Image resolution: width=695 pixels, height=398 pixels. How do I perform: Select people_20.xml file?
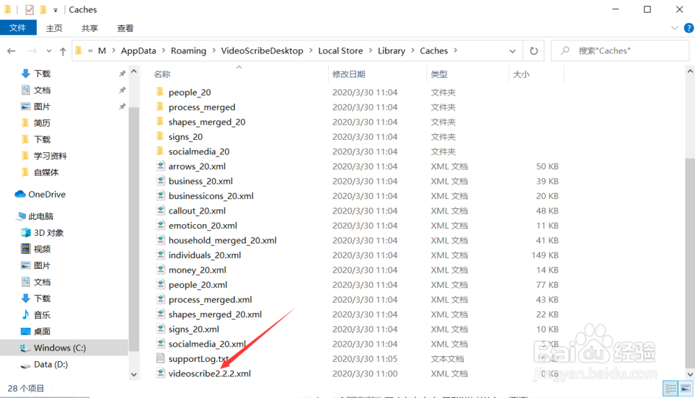(x=197, y=285)
